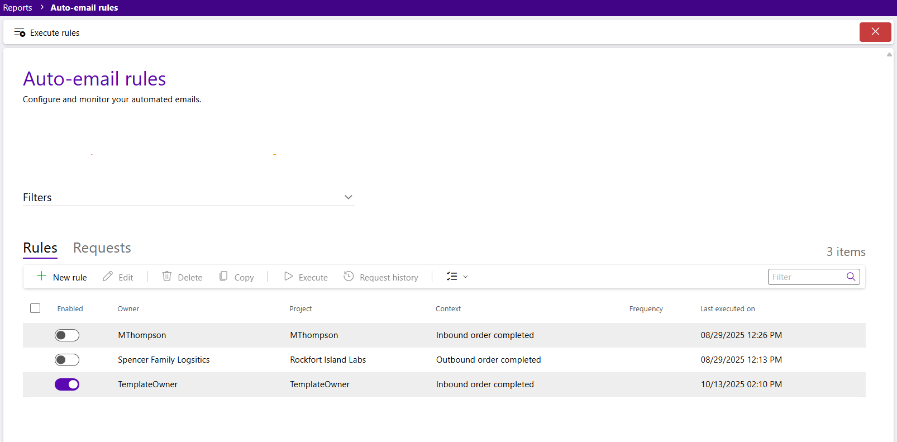This screenshot has height=442, width=897.
Task: Disable the TemplateOwner rule toggle
Action: click(x=67, y=384)
